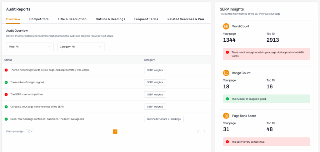Click the Word Count orange icon
This screenshot has width=320, height=152.
[x=226, y=26]
